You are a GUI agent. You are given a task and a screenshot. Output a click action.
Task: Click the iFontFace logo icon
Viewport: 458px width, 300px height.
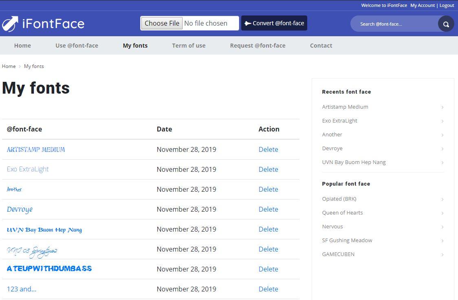10,24
